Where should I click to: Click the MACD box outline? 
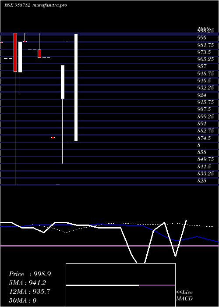(x=120, y=285)
